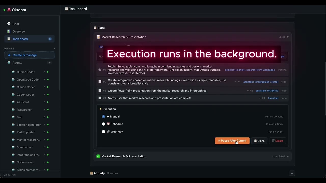Click the arrow icon next to Researcher agent

point(44,110)
